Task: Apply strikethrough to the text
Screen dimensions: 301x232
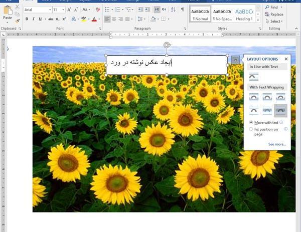Action: (51, 19)
